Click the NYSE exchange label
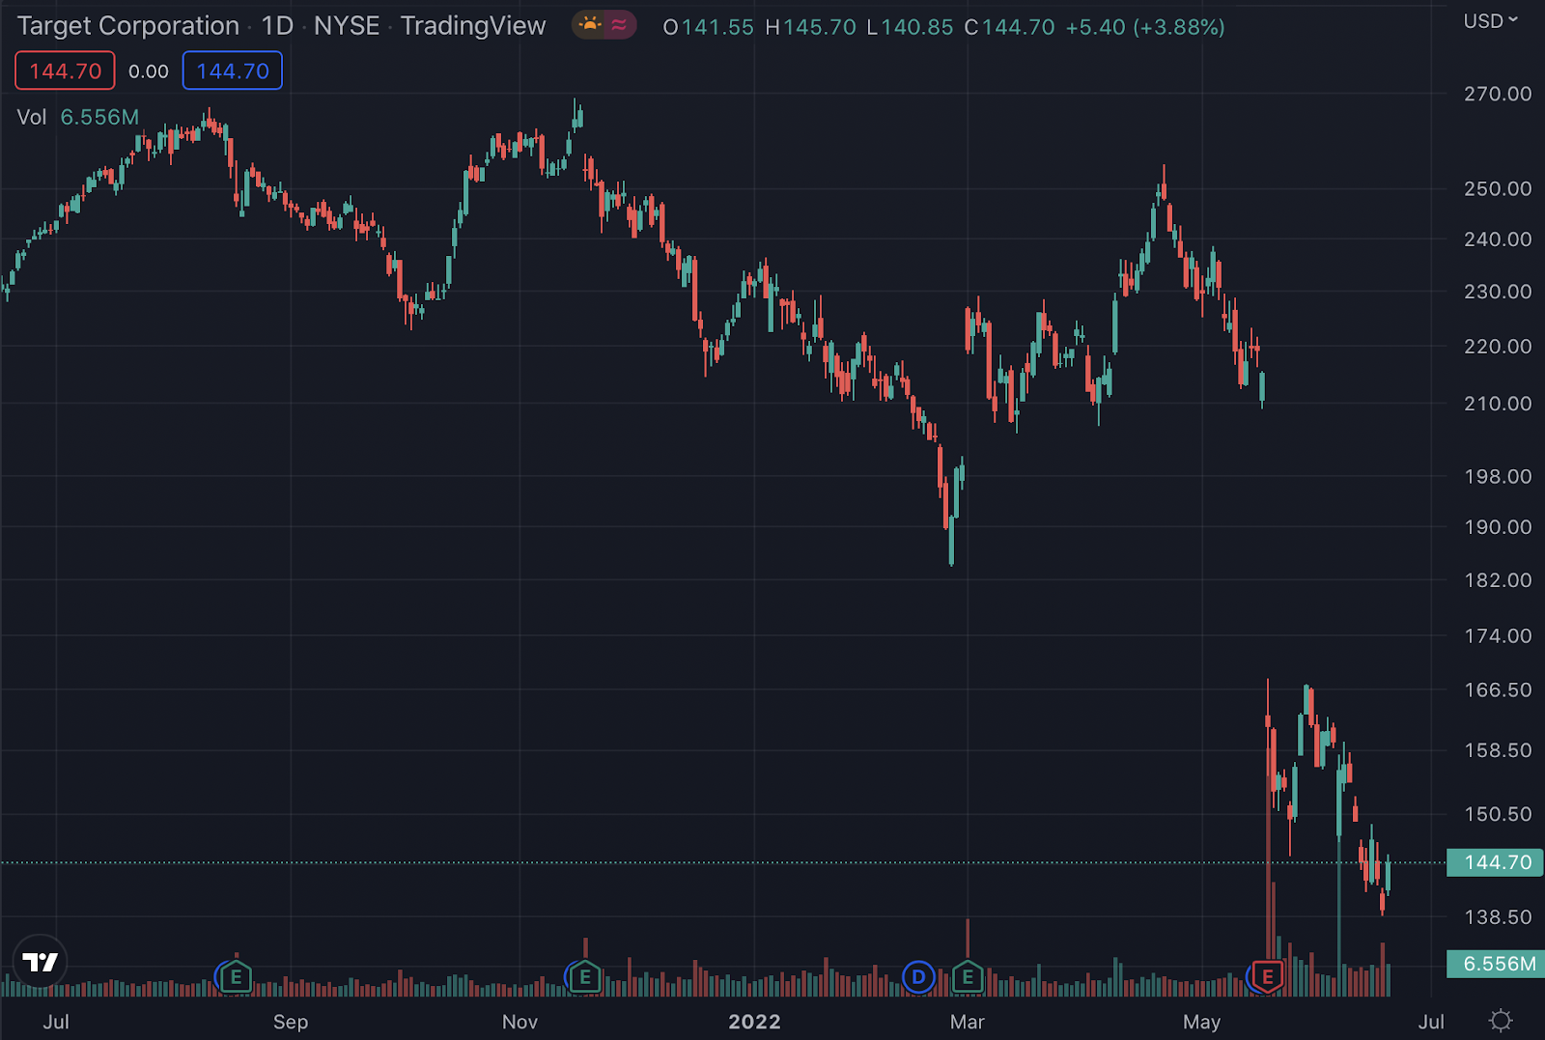Viewport: 1545px width, 1040px height. 347,26
